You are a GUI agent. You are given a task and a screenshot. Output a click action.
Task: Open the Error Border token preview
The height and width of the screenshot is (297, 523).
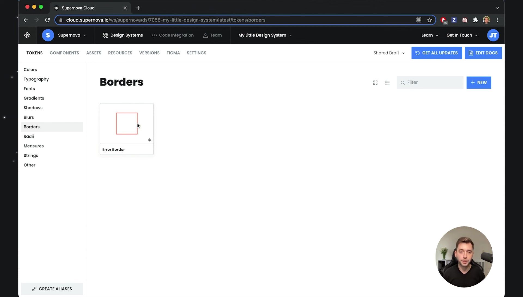127,123
